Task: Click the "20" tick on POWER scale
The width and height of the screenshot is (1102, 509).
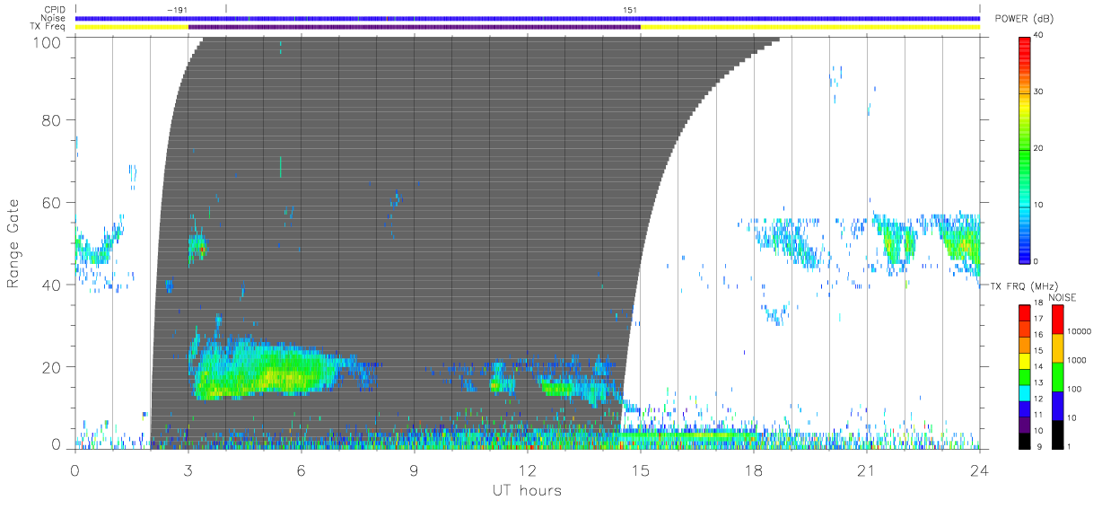Action: point(1038,148)
